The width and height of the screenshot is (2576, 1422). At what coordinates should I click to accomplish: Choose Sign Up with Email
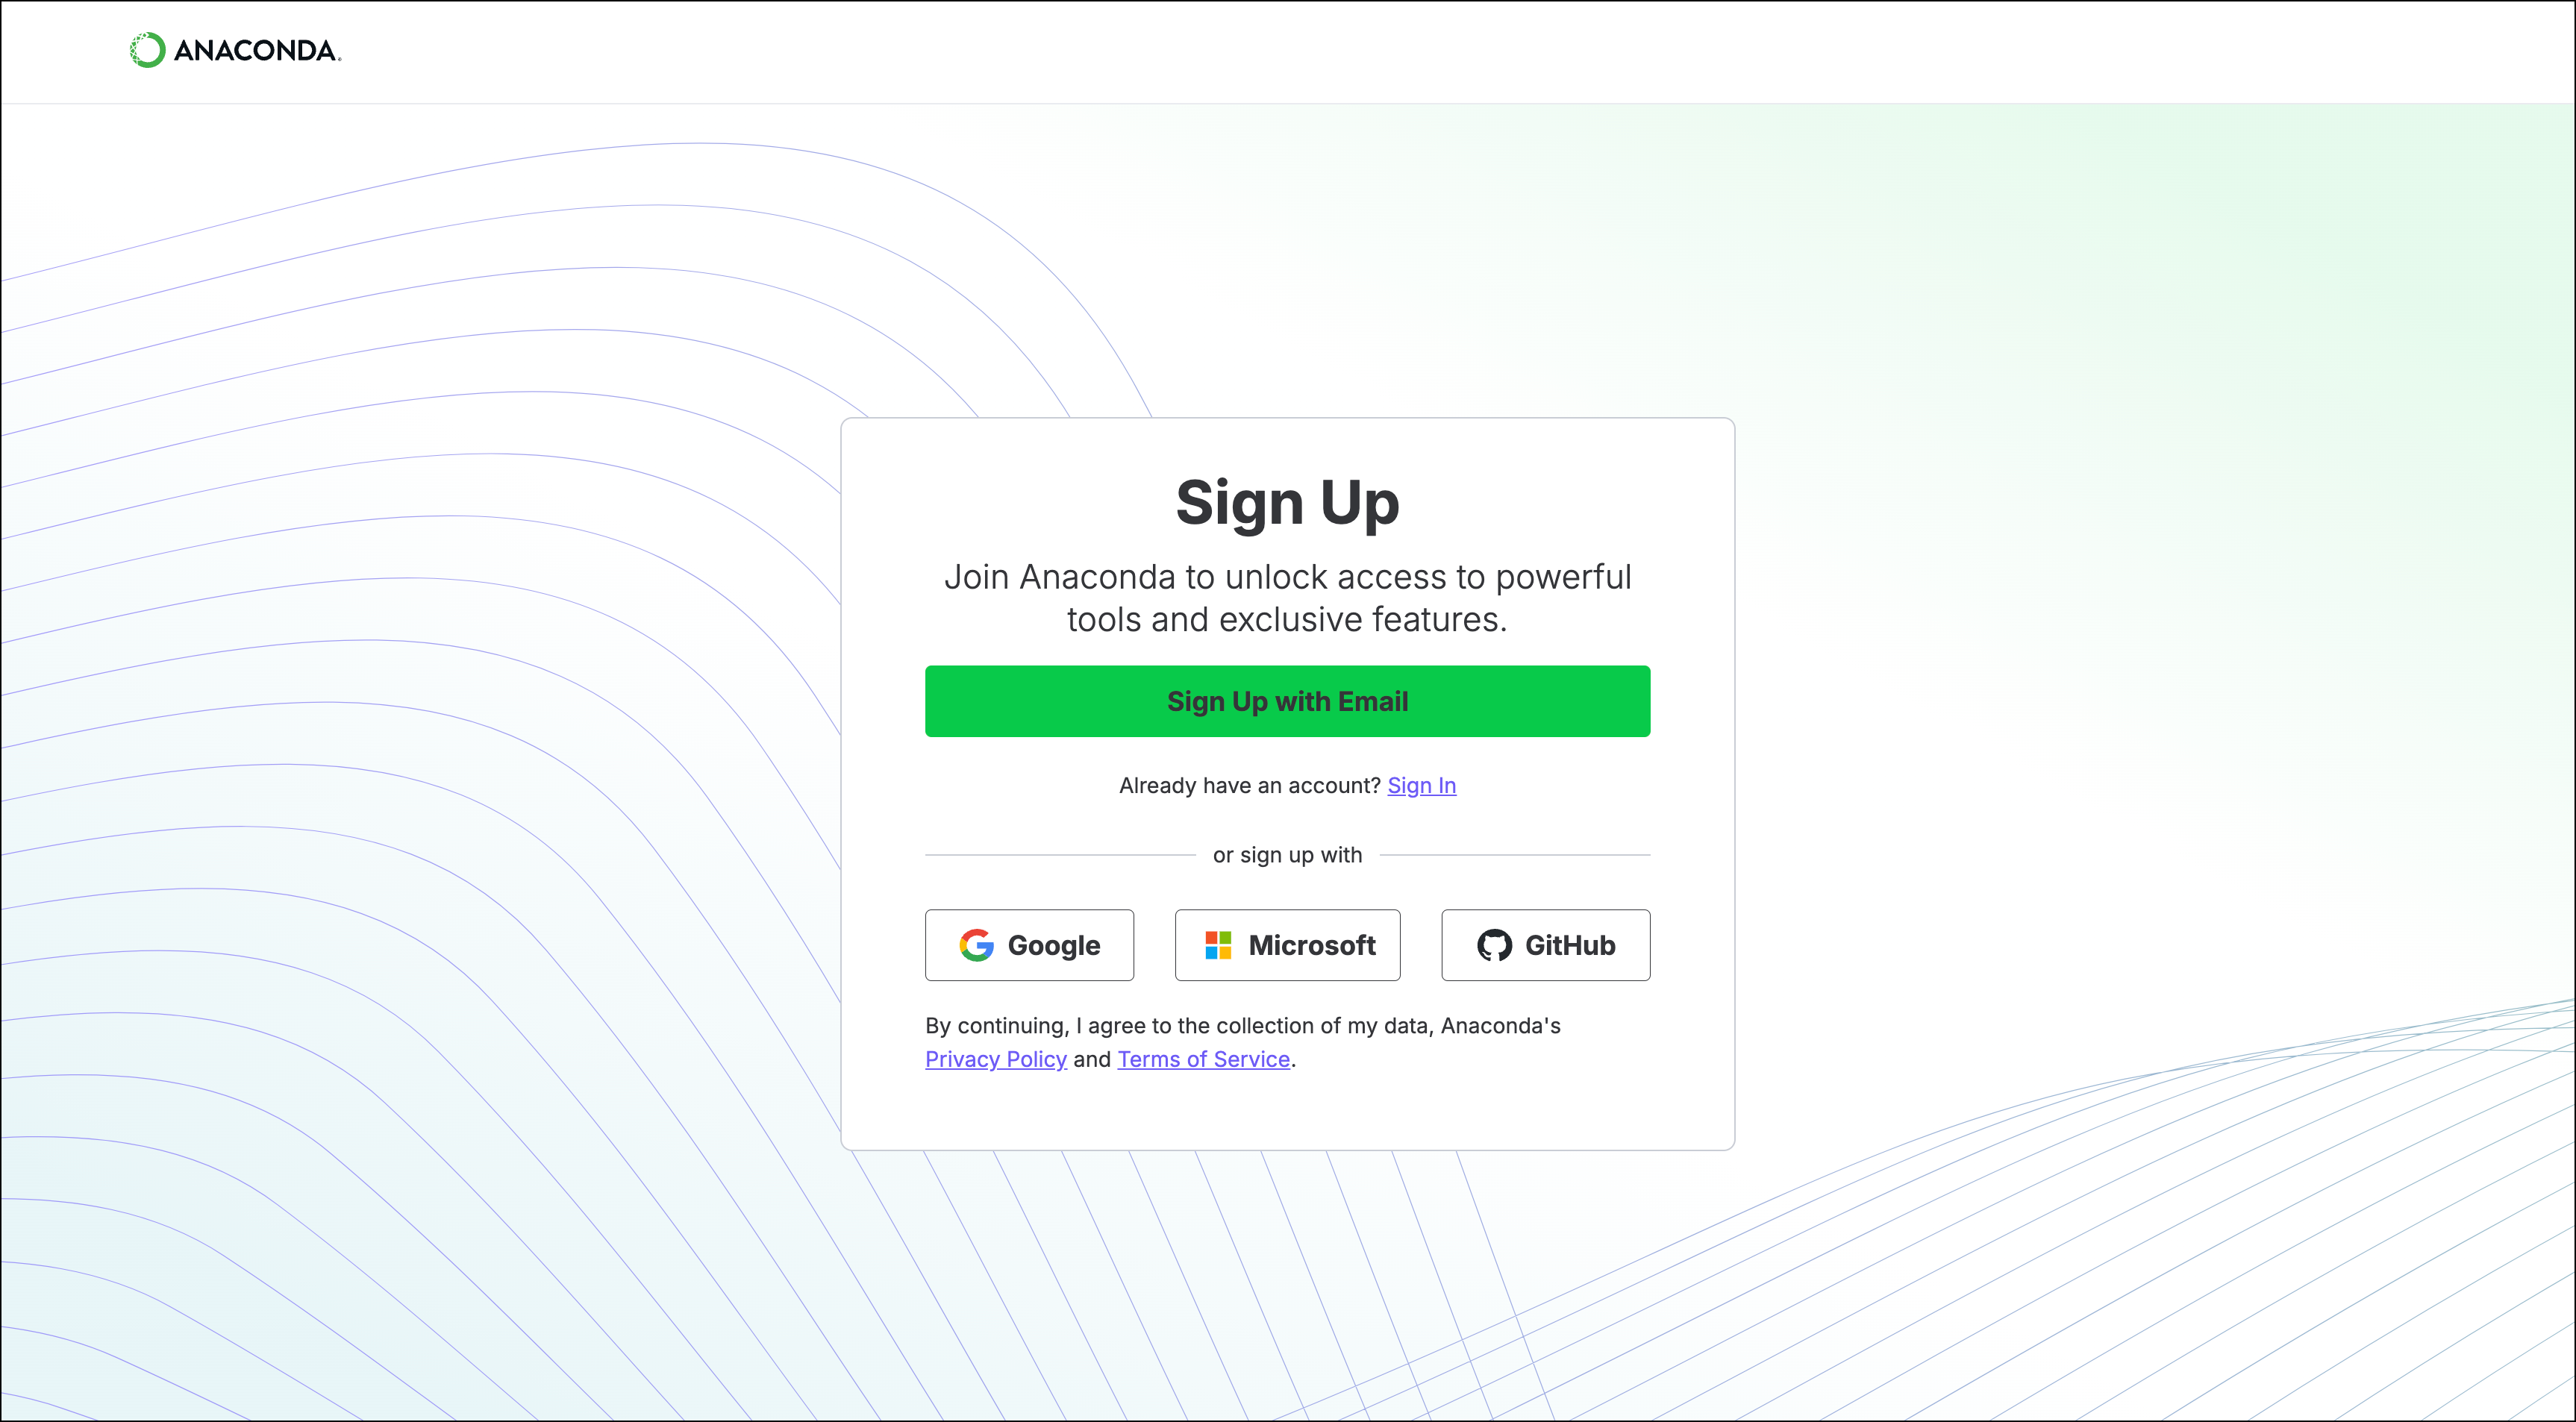[1287, 701]
